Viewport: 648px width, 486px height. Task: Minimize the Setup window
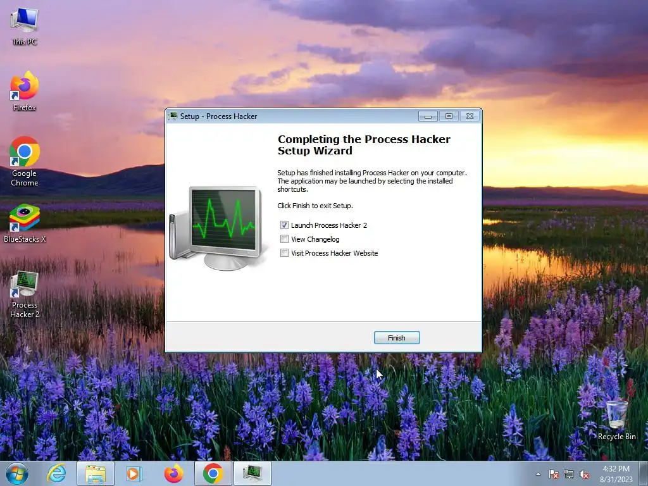[x=428, y=116]
